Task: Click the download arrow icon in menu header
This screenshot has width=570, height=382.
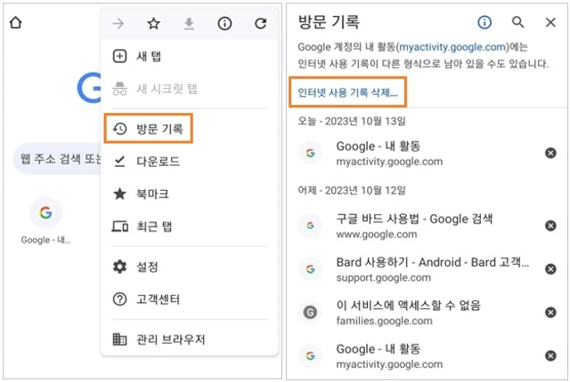Action: click(x=189, y=24)
